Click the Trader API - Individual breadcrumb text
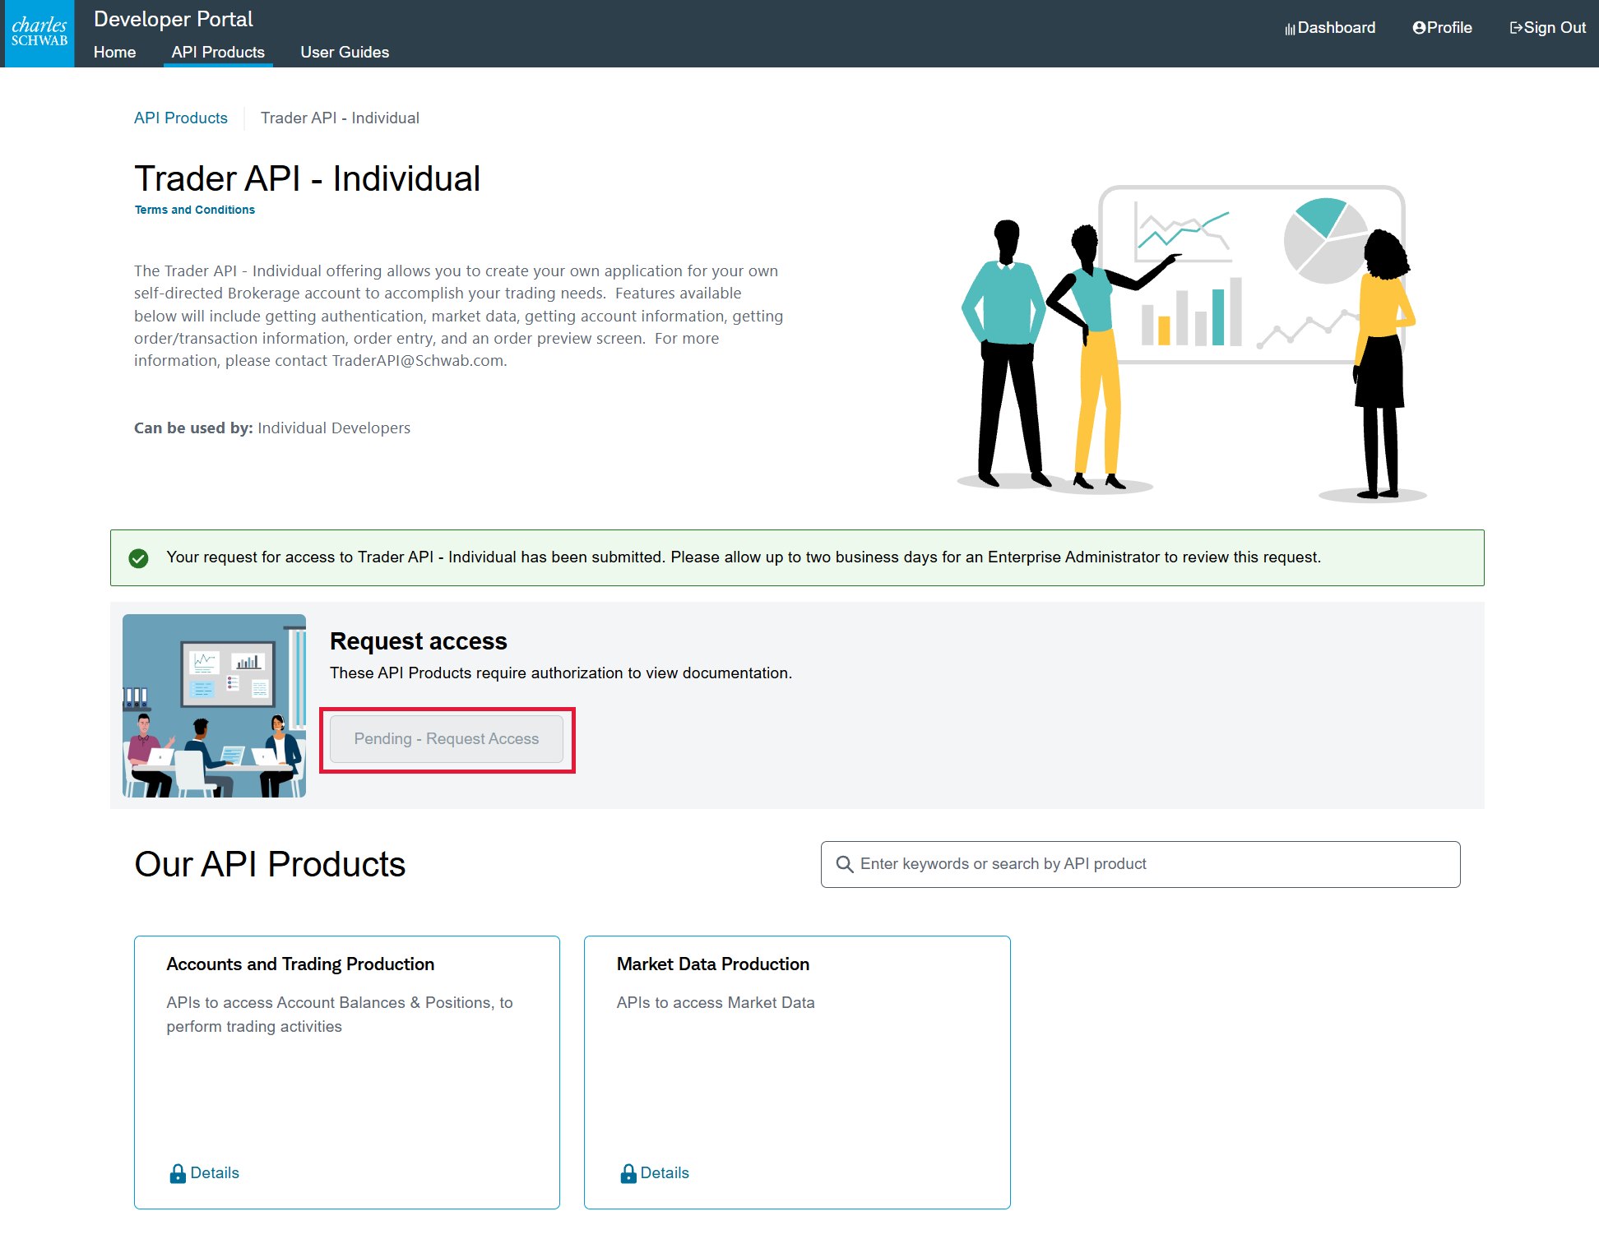The width and height of the screenshot is (1599, 1239). point(340,118)
